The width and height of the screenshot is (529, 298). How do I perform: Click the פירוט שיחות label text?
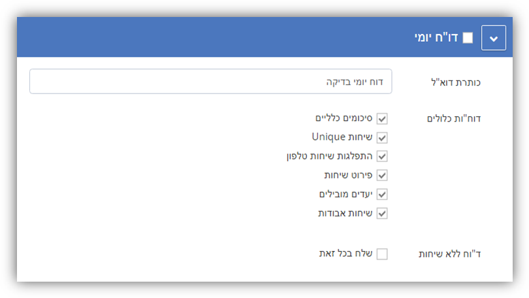[x=348, y=175]
